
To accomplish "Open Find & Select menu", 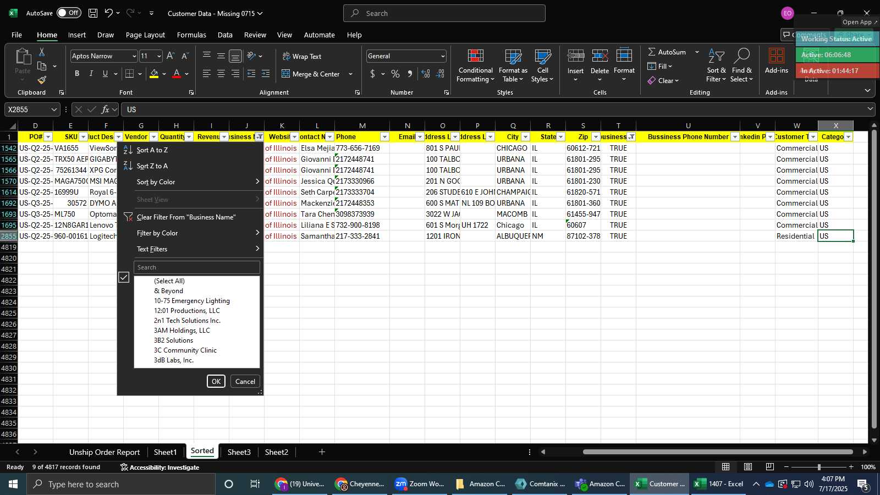I will tap(741, 65).
